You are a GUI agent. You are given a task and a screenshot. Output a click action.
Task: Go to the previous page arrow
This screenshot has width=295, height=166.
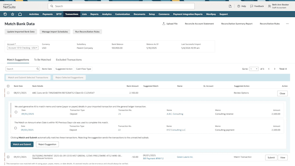(x=269, y=69)
